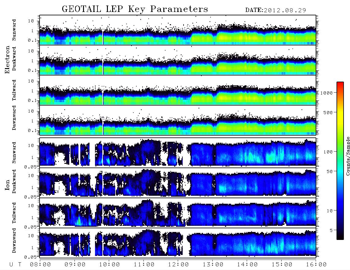Click the 1000 tick label on color bar
Image resolution: width=350 pixels, height=270 pixels.
coord(326,93)
